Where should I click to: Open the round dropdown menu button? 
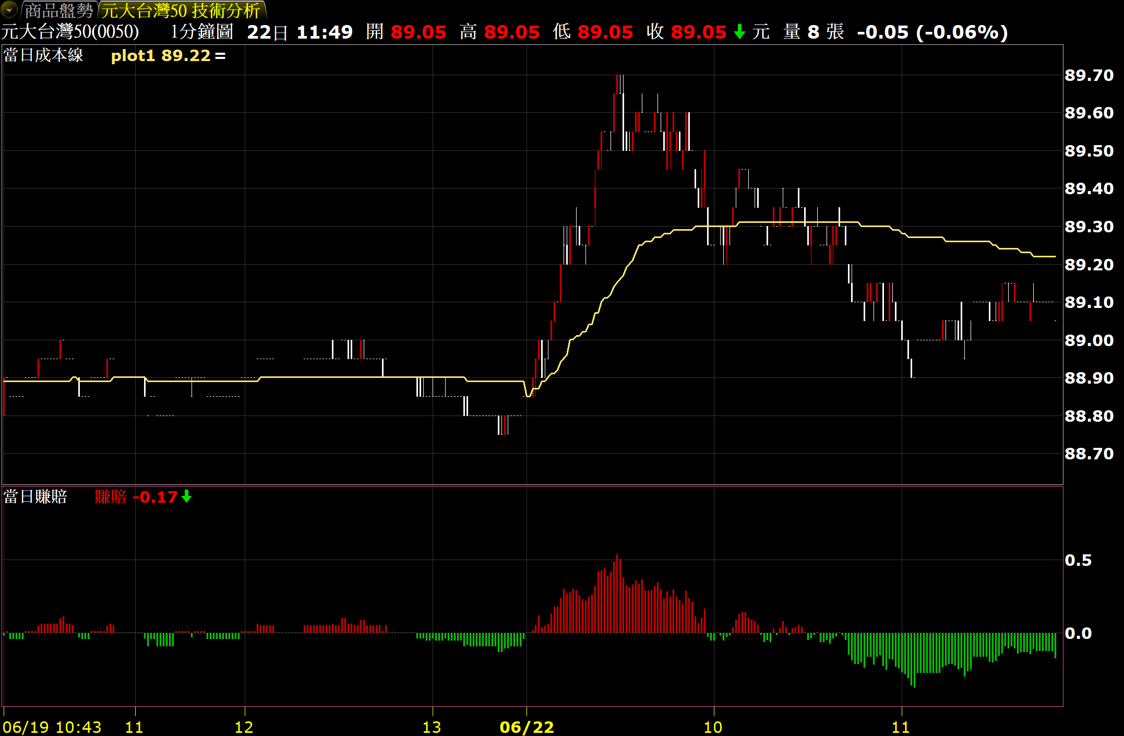pos(9,9)
